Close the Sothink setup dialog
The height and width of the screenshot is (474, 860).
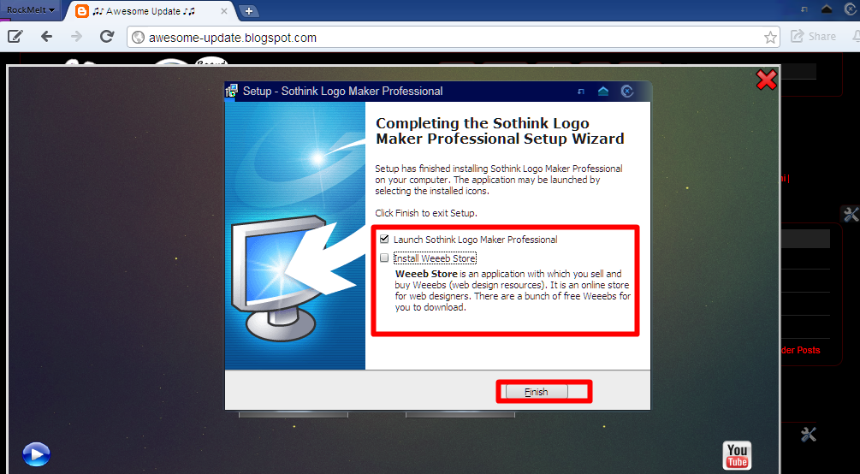tap(627, 91)
